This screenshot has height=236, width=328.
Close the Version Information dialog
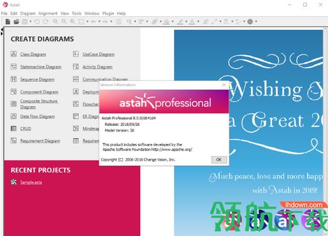224,85
